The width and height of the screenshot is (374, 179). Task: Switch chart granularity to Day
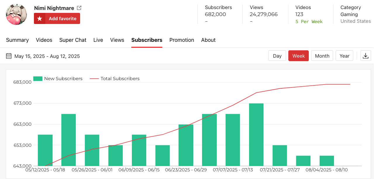point(277,56)
